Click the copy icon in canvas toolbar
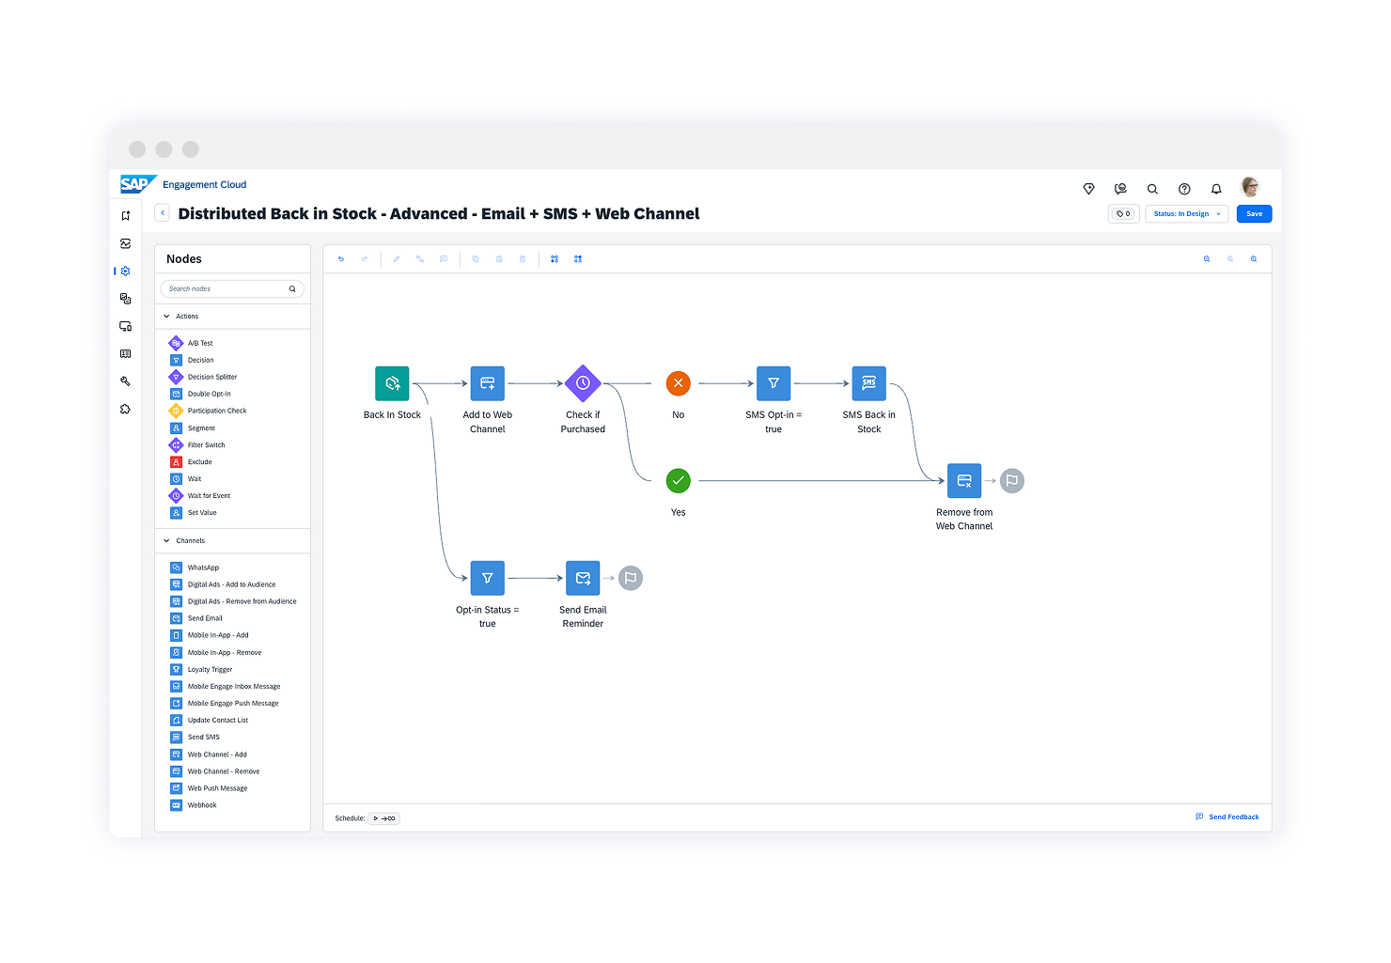Image resolution: width=1391 pixels, height=963 pixels. [476, 259]
